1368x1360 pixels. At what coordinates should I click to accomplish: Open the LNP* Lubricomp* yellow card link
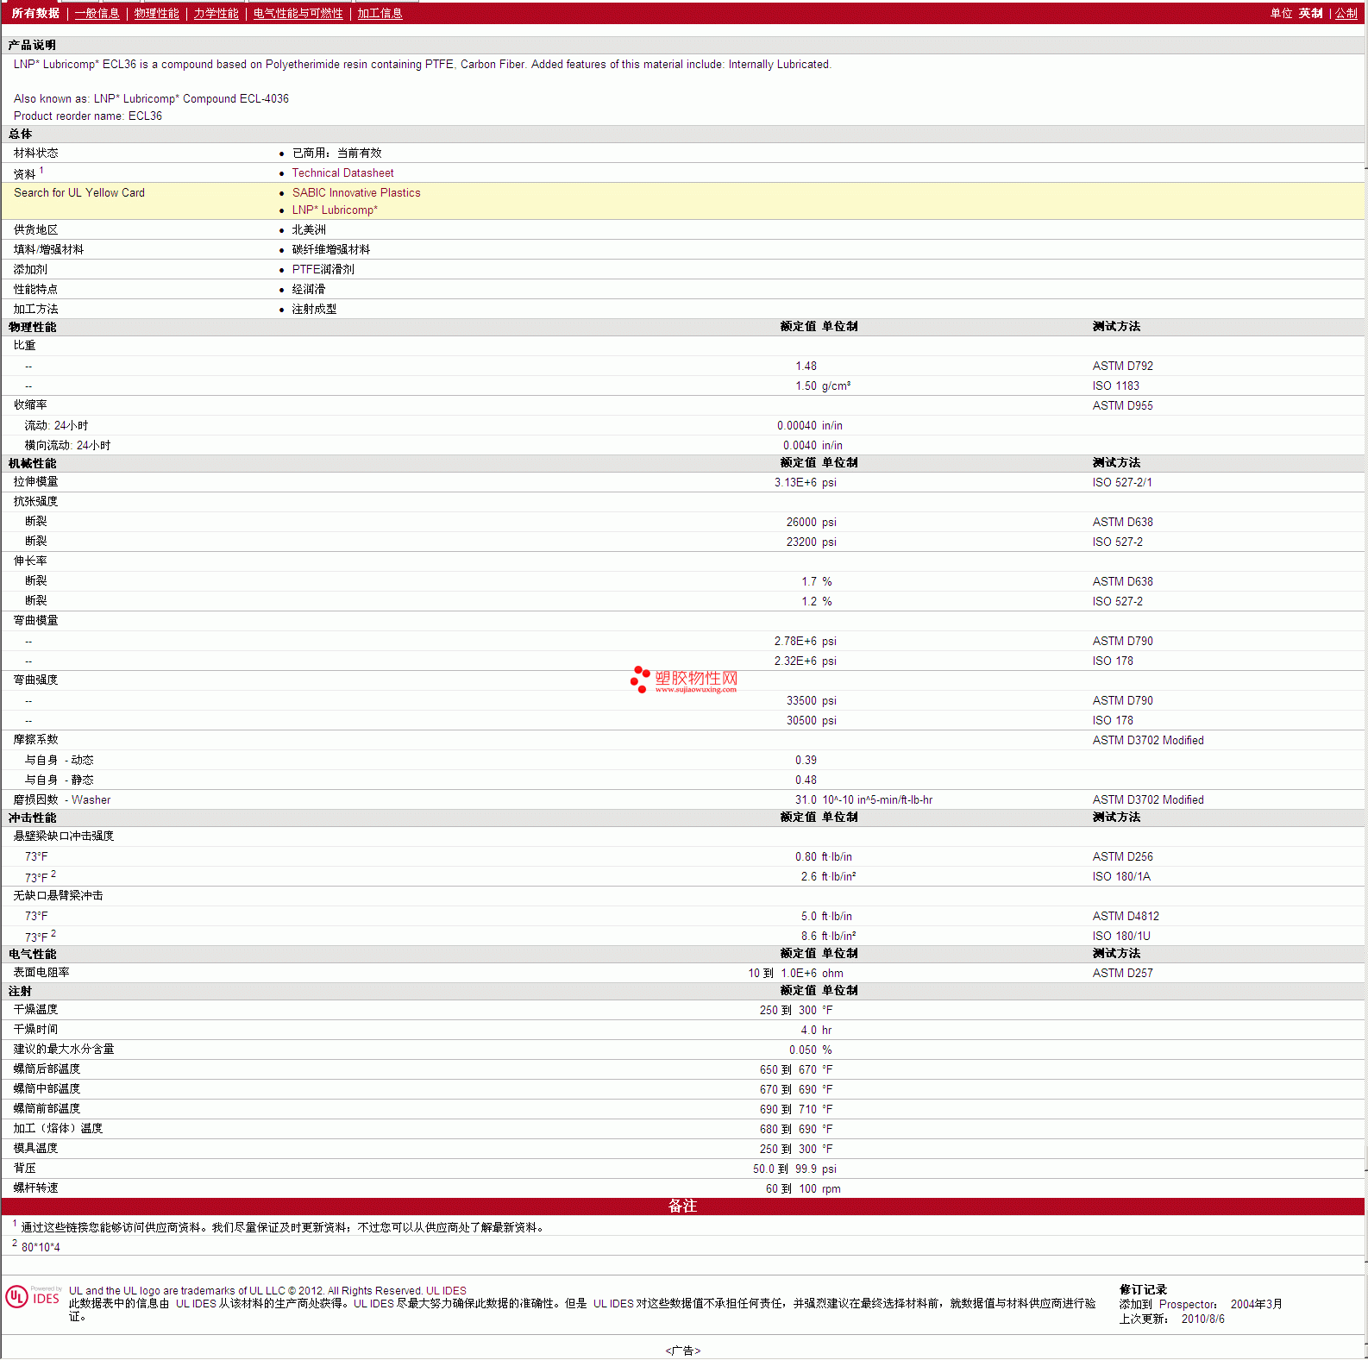(x=335, y=210)
